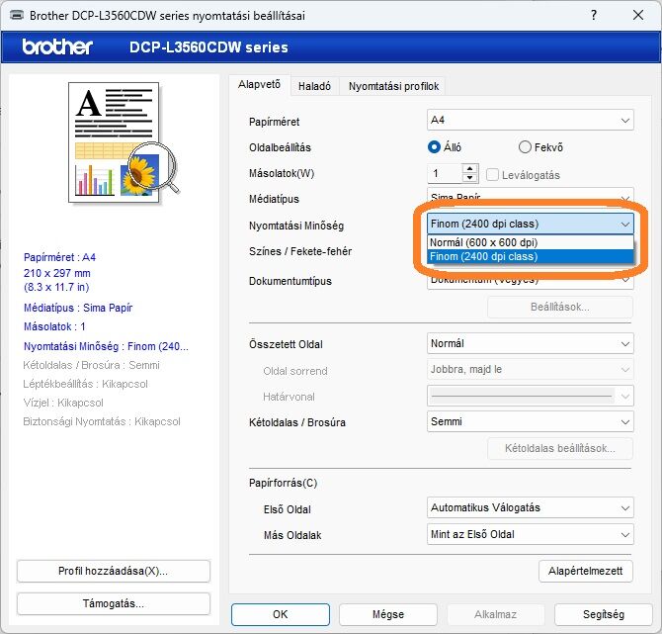Viewport: 662px width, 634px height.
Task: Click the Támogatás... button
Action: pyautogui.click(x=114, y=603)
